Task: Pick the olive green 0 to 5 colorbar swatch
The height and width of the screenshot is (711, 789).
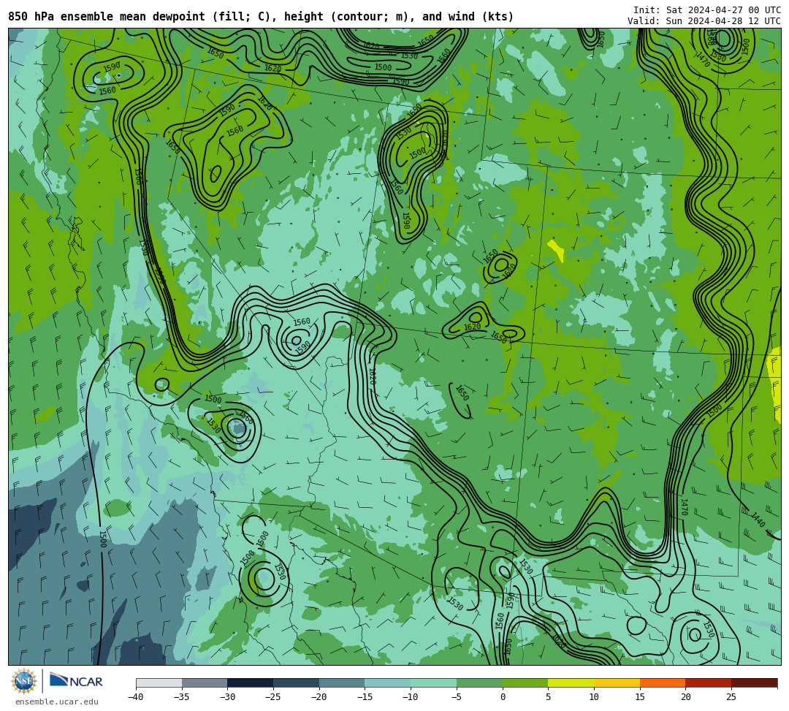Action: pos(525,683)
